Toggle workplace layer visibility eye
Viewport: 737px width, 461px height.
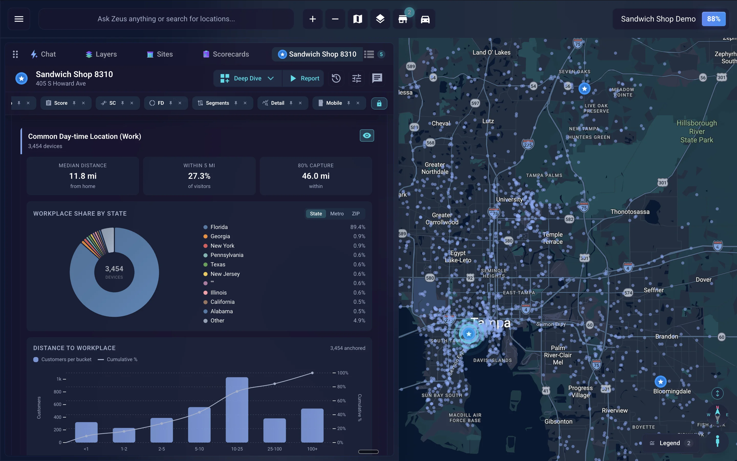pos(367,135)
